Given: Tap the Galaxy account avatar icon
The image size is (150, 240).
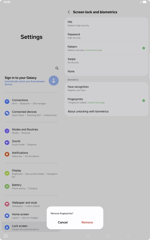Looking at the screenshot, I should pyautogui.click(x=53, y=80).
